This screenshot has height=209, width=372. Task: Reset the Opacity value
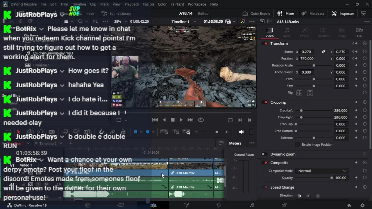click(364, 178)
